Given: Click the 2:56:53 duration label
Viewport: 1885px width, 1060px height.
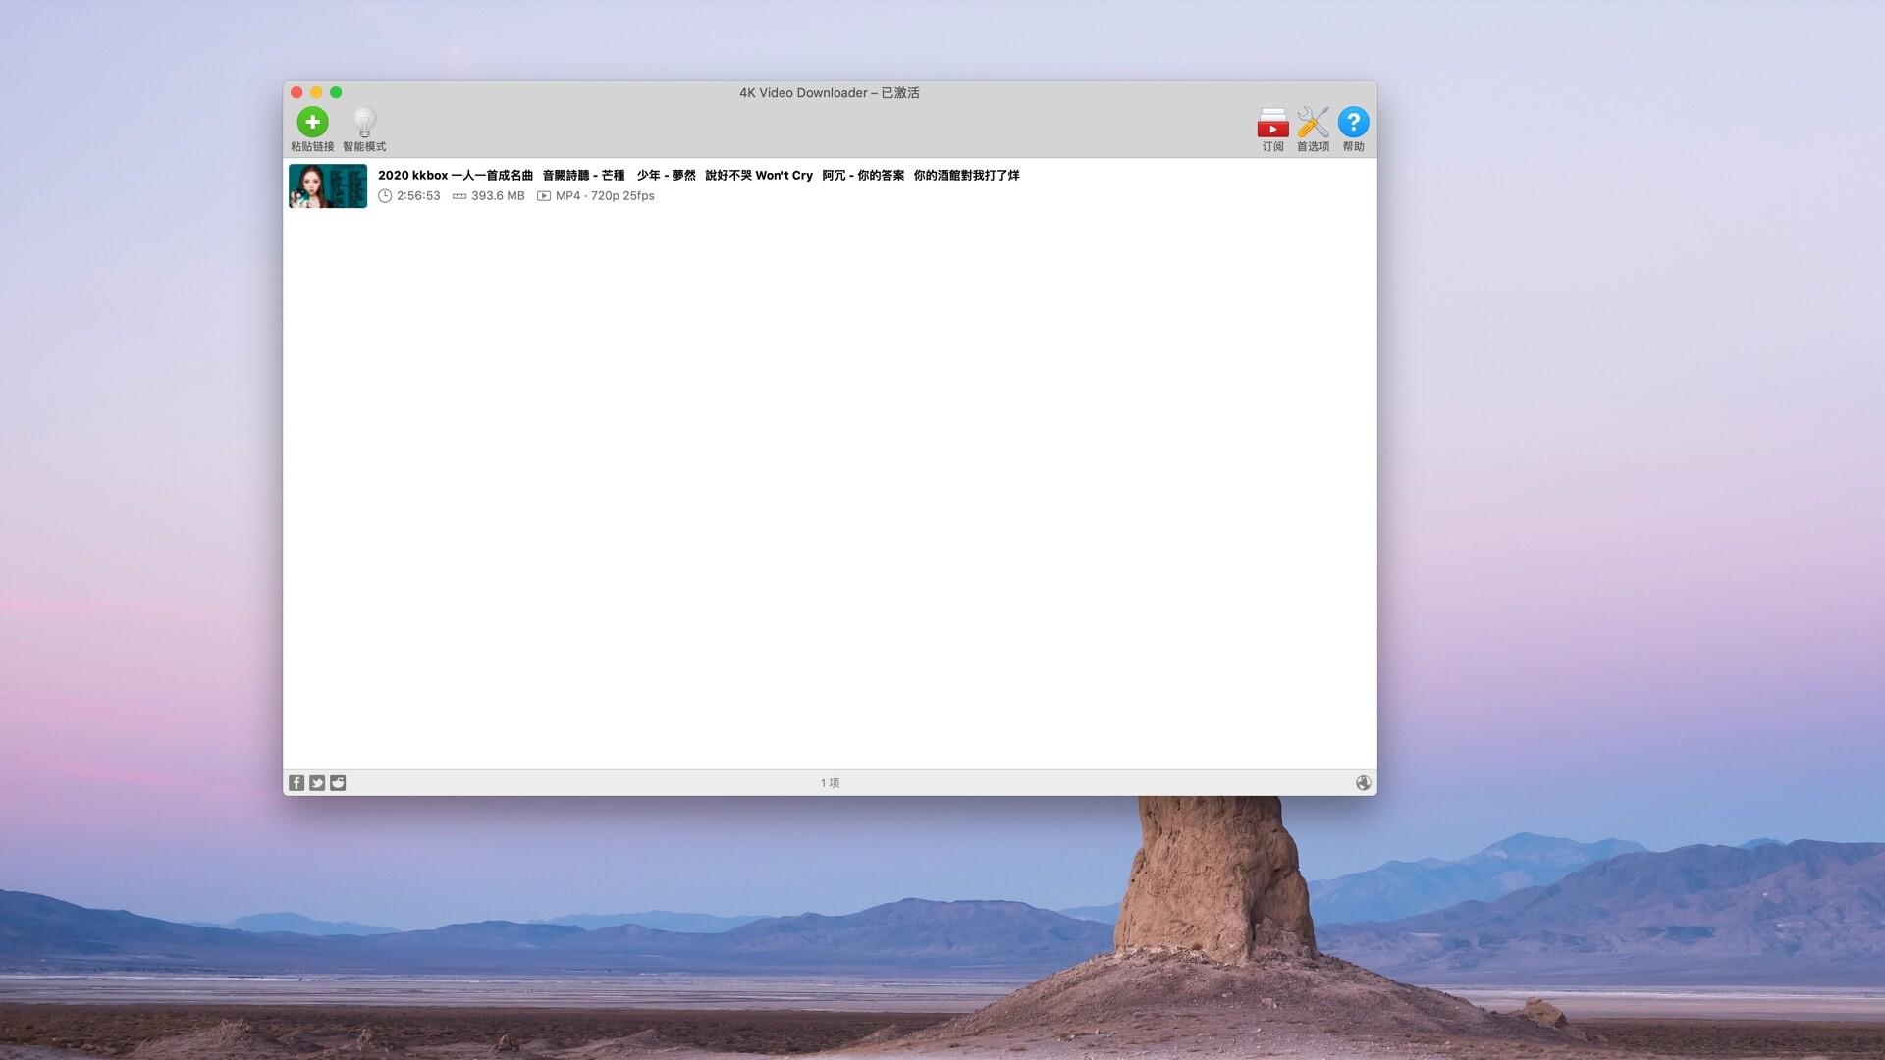Looking at the screenshot, I should pos(418,196).
